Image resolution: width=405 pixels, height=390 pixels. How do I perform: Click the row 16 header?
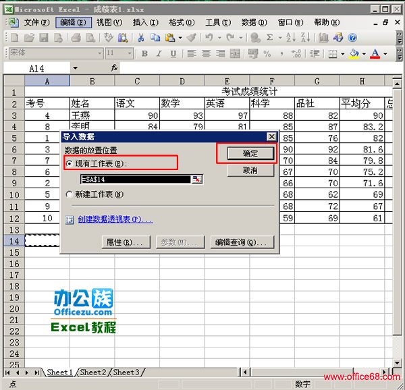(14, 264)
